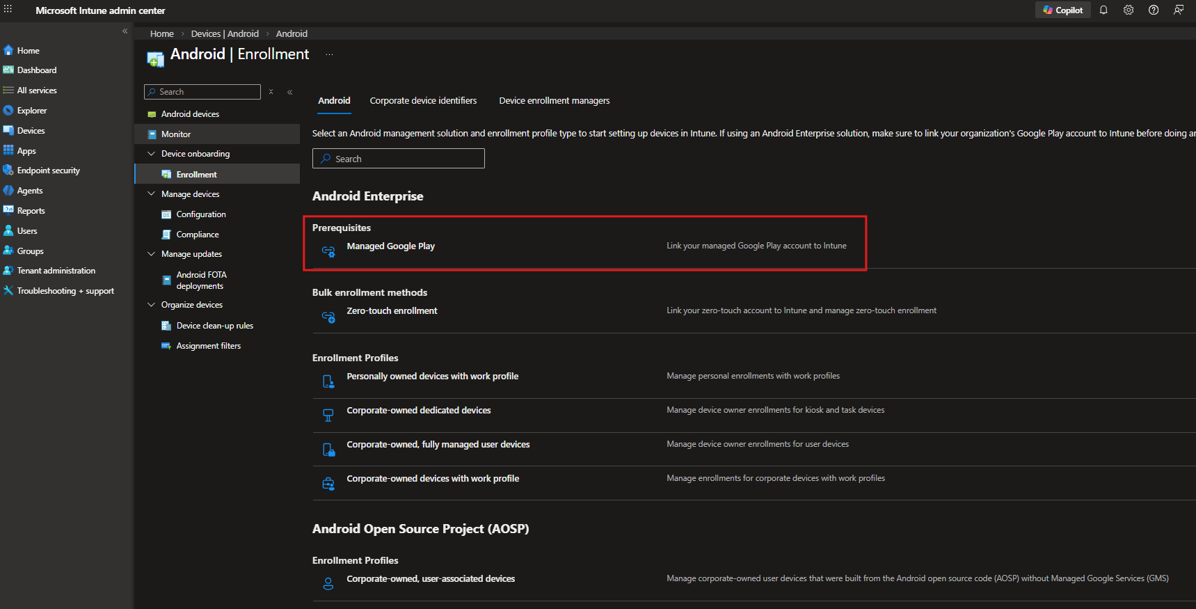Open Tenant administration icon

(8, 271)
